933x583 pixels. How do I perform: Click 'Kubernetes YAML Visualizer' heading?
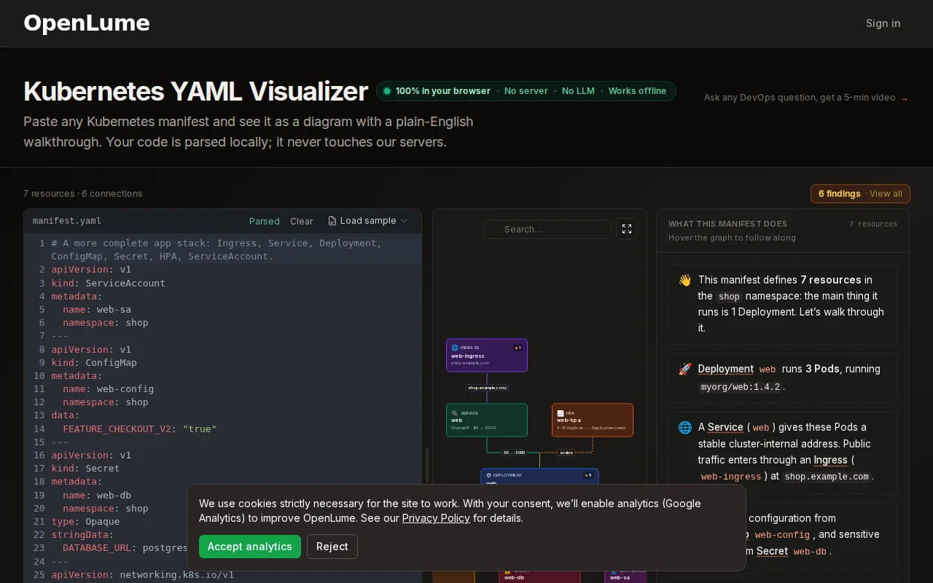pos(195,91)
